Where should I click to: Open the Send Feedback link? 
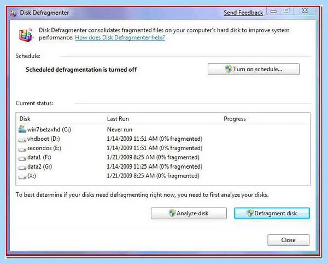click(x=243, y=13)
